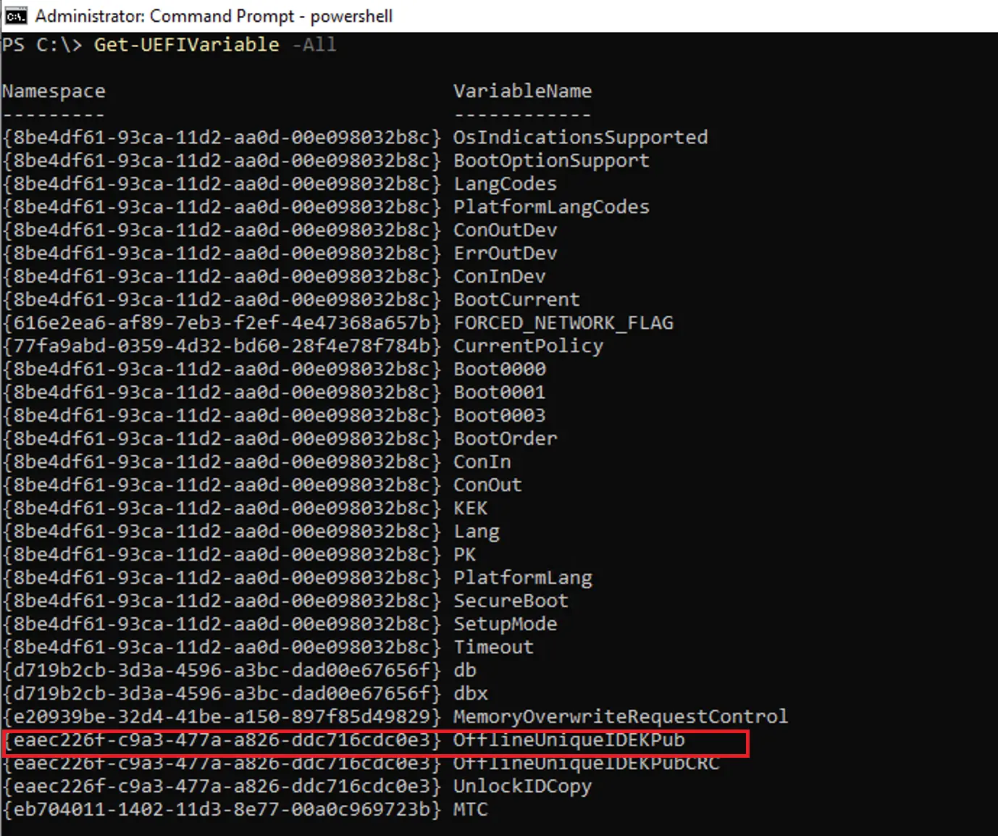Click the Namespace column header
The height and width of the screenshot is (836, 998).
(x=54, y=91)
